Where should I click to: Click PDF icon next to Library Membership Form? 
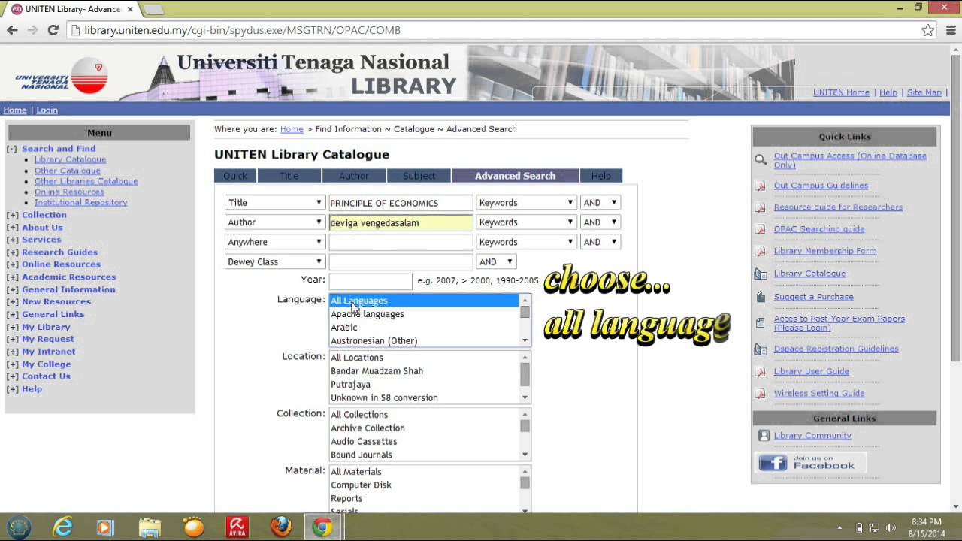pos(761,251)
